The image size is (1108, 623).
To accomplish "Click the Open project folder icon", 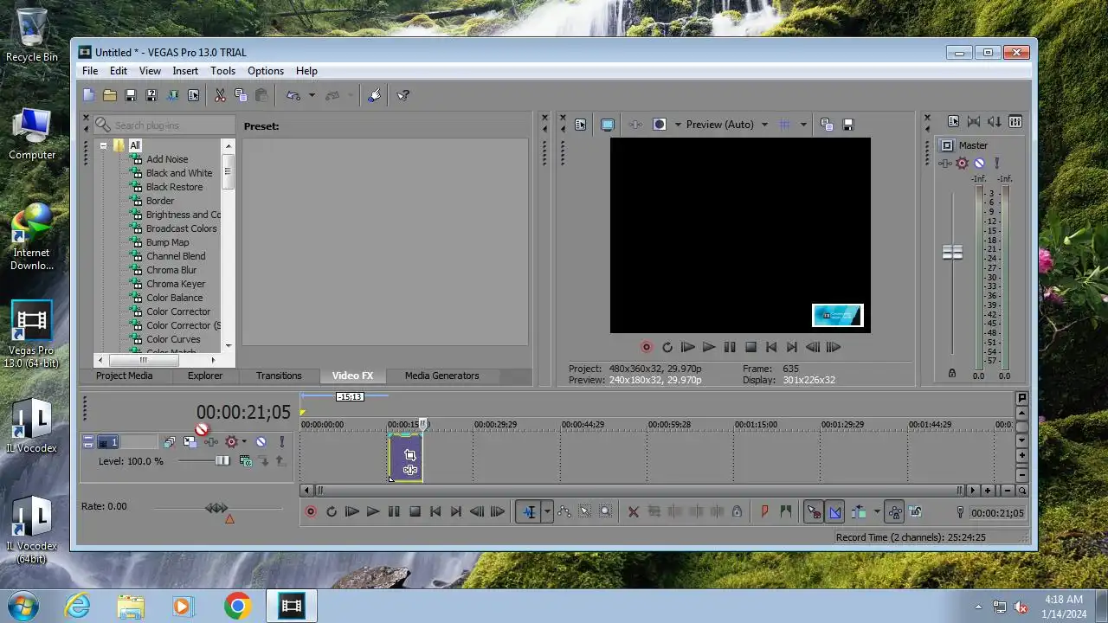I will click(x=110, y=95).
